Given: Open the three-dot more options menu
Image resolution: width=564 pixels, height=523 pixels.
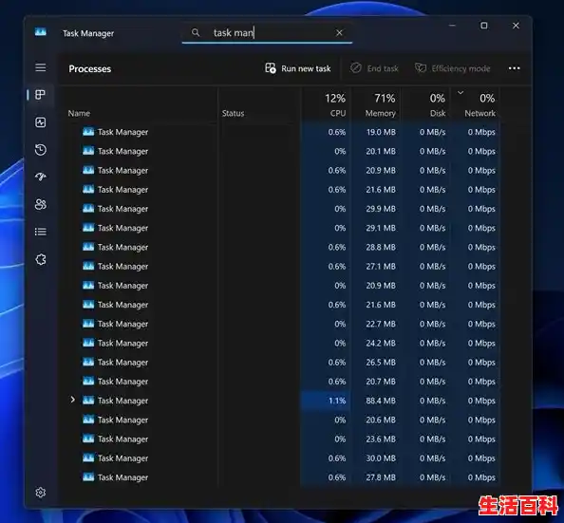Looking at the screenshot, I should (514, 68).
